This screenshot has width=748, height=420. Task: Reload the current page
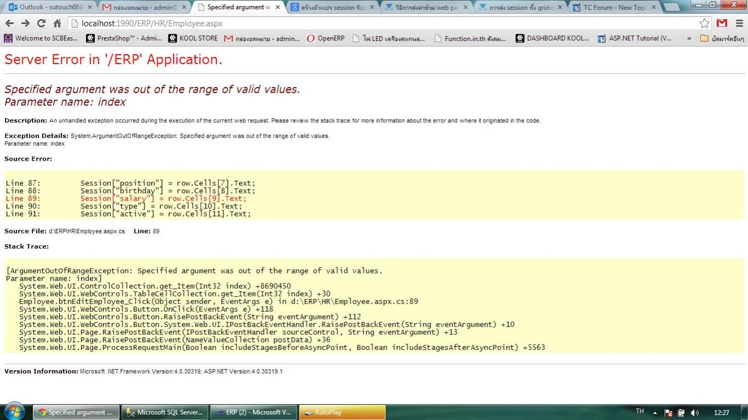pos(41,23)
